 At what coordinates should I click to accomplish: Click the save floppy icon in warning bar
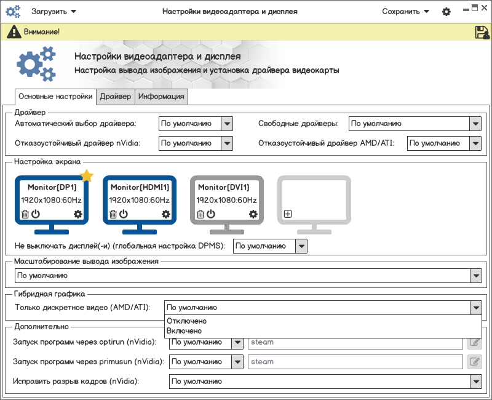tap(482, 32)
